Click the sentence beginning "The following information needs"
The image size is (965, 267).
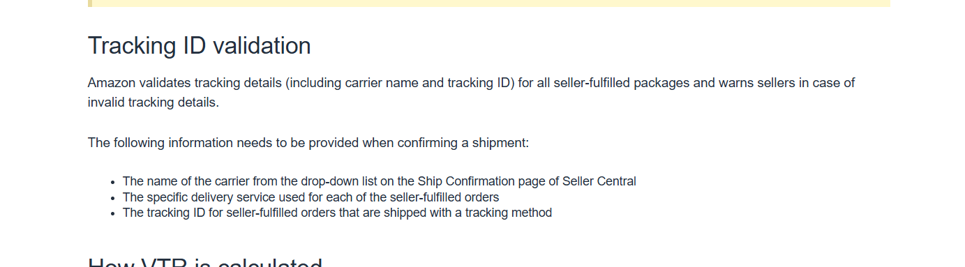(308, 144)
